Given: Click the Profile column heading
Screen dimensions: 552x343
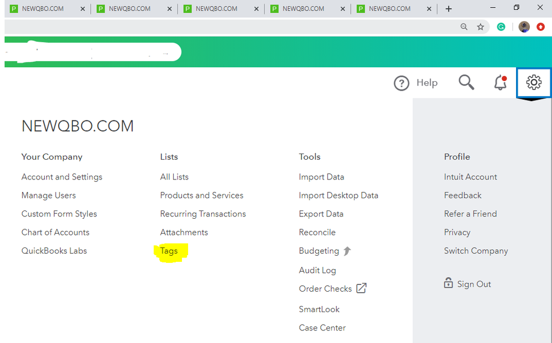Looking at the screenshot, I should tap(457, 157).
